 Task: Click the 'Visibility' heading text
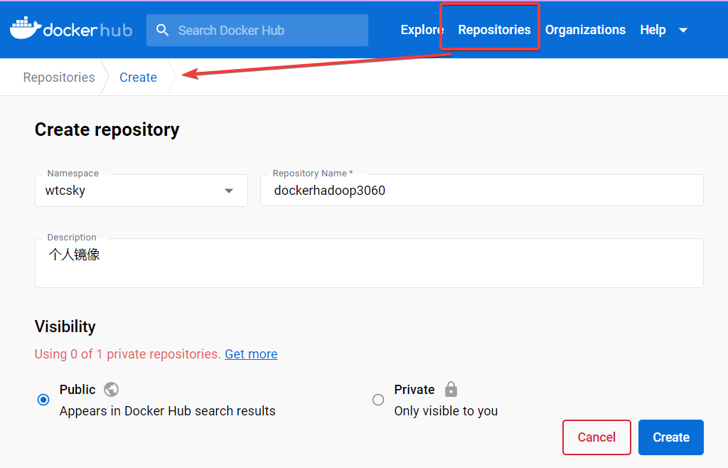tap(65, 326)
